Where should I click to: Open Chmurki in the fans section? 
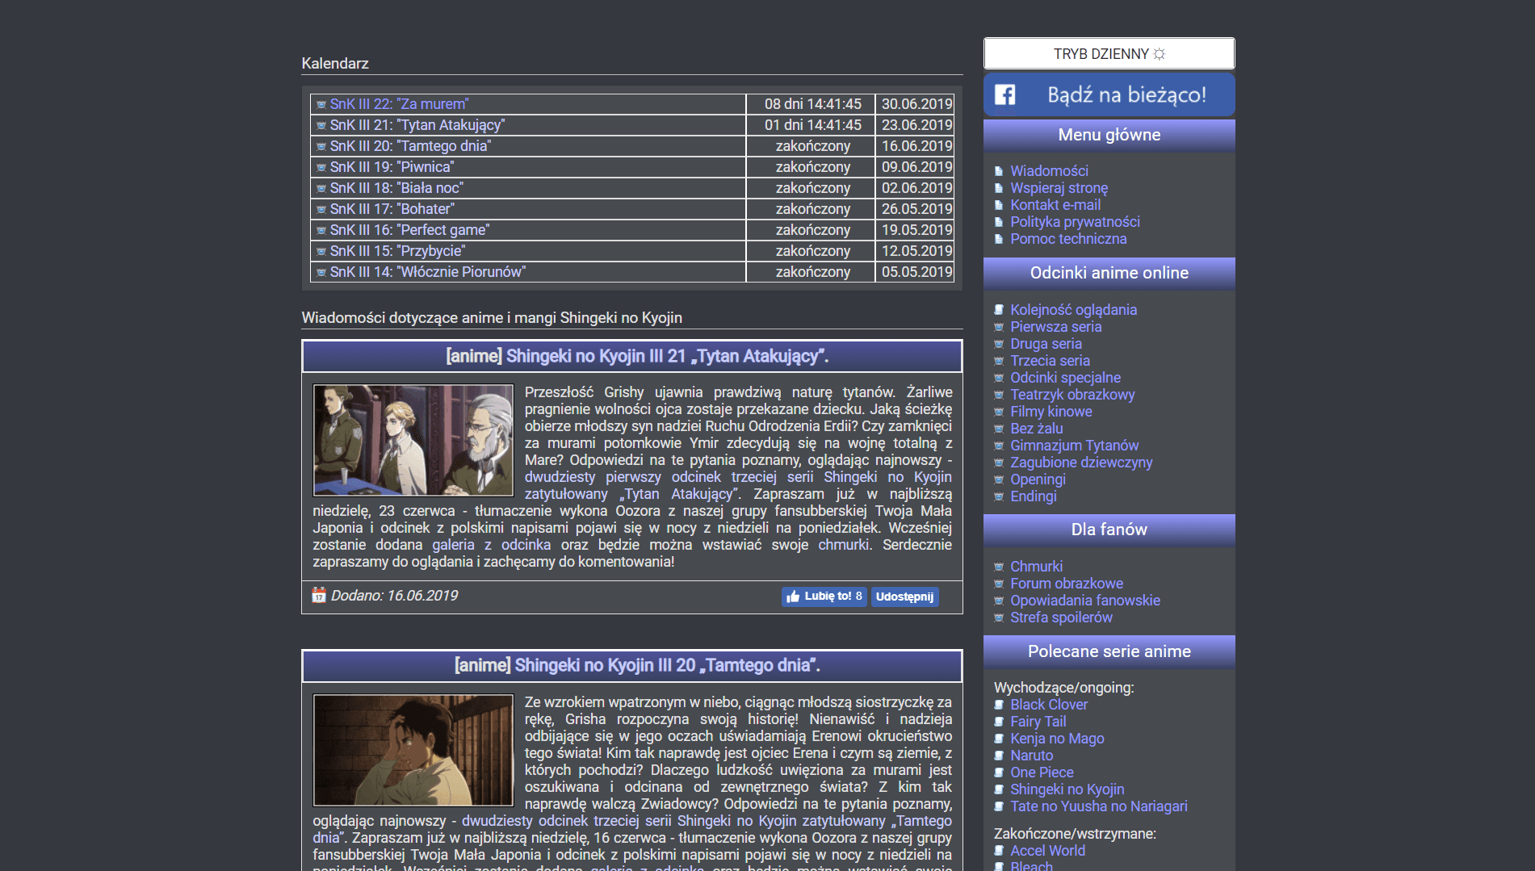[x=1036, y=567]
